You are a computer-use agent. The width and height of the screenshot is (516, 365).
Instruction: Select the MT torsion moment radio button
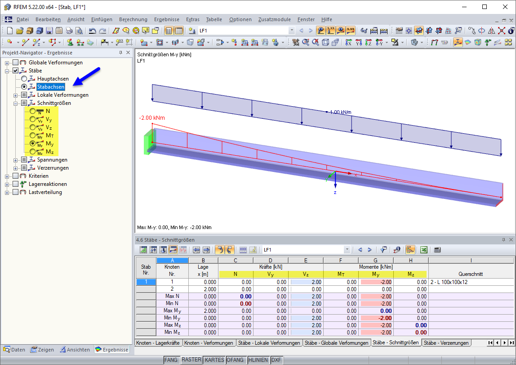coord(32,135)
